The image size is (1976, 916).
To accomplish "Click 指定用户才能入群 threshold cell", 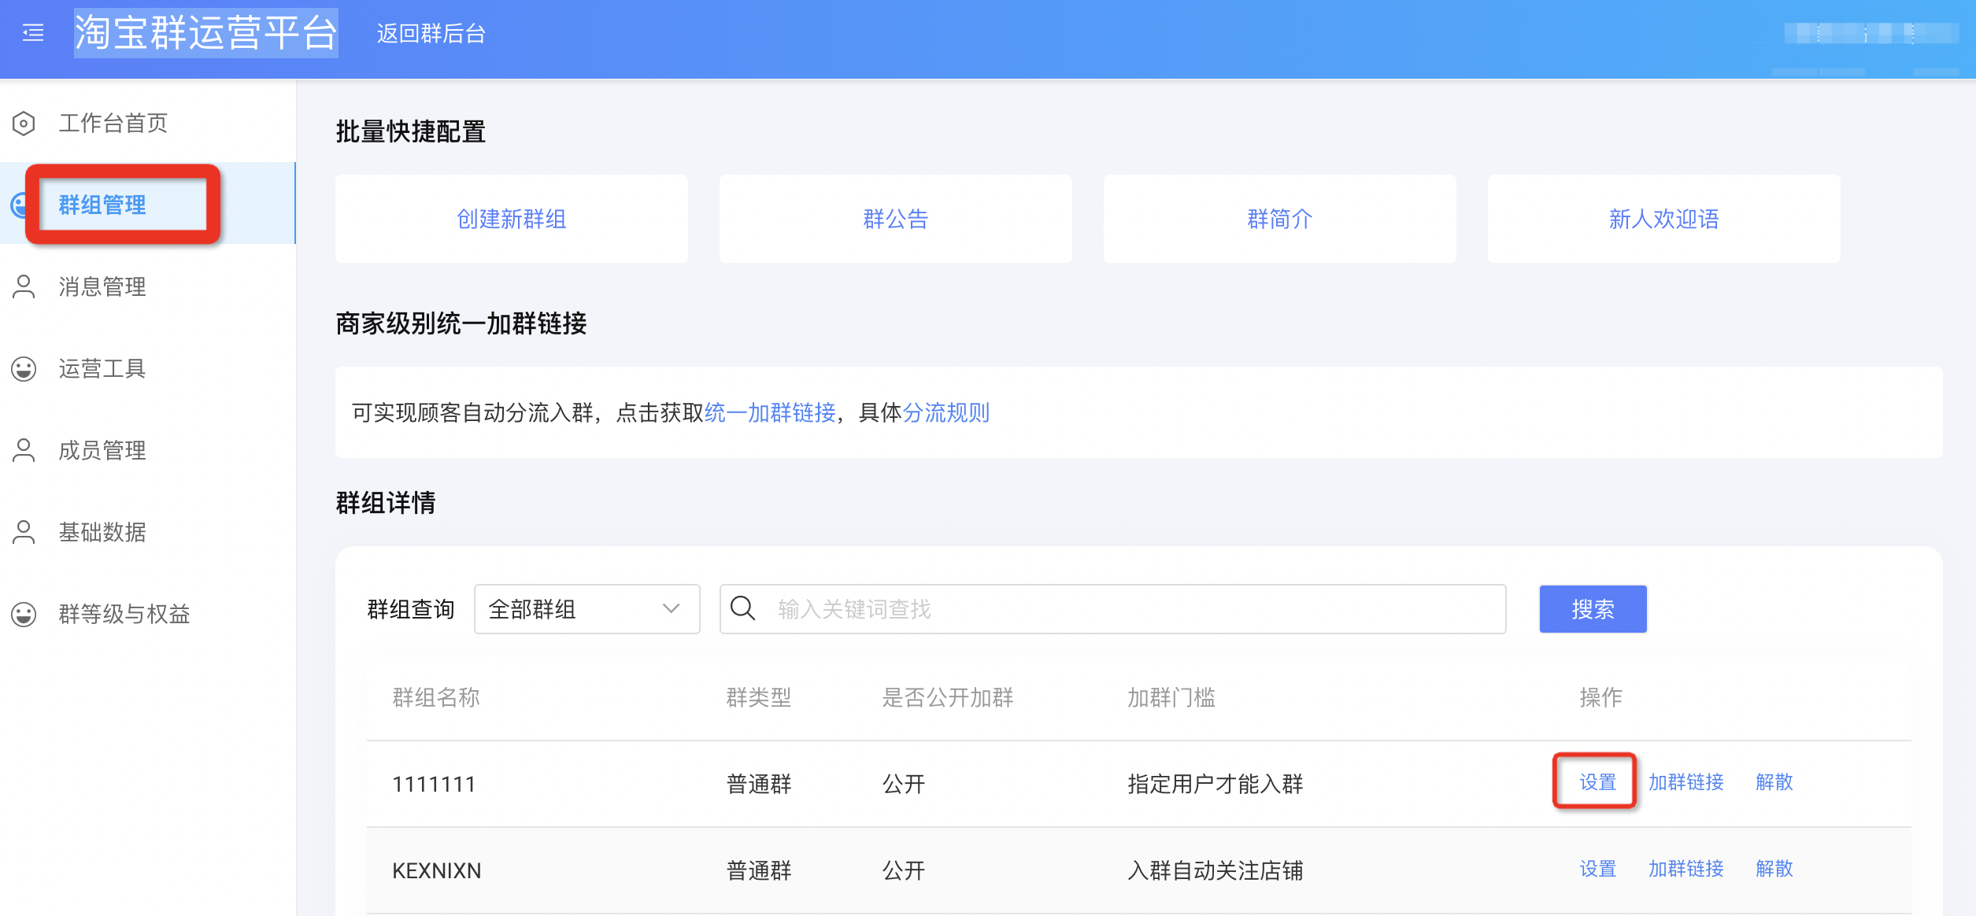I will coord(1216,784).
